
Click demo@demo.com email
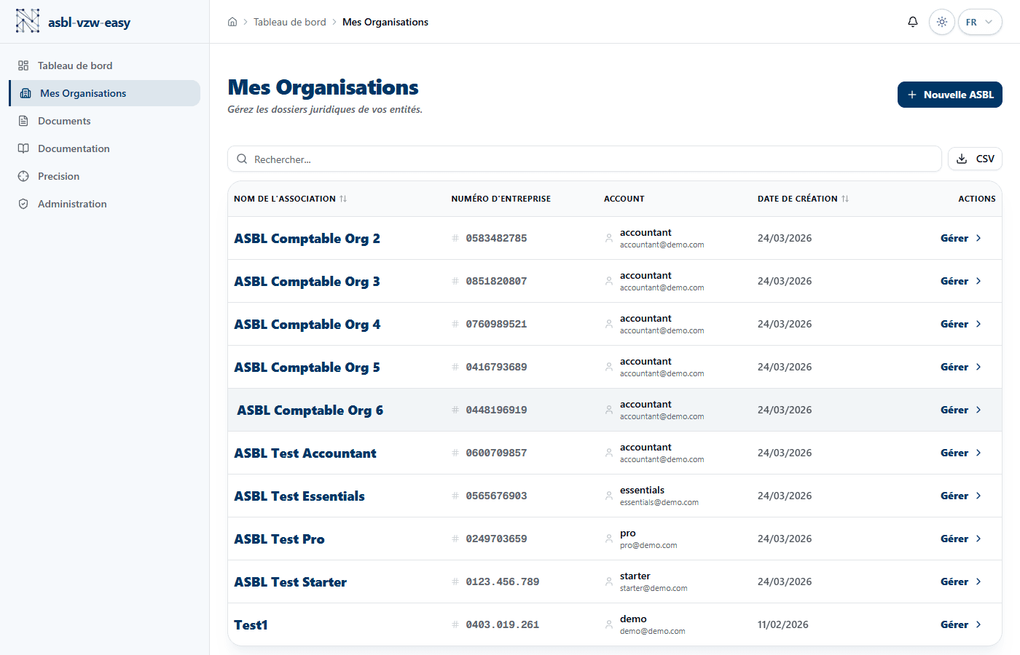coord(653,631)
